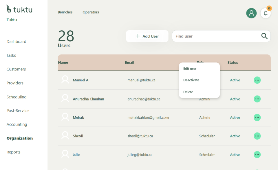Select Delete from the popup menu

[188, 92]
